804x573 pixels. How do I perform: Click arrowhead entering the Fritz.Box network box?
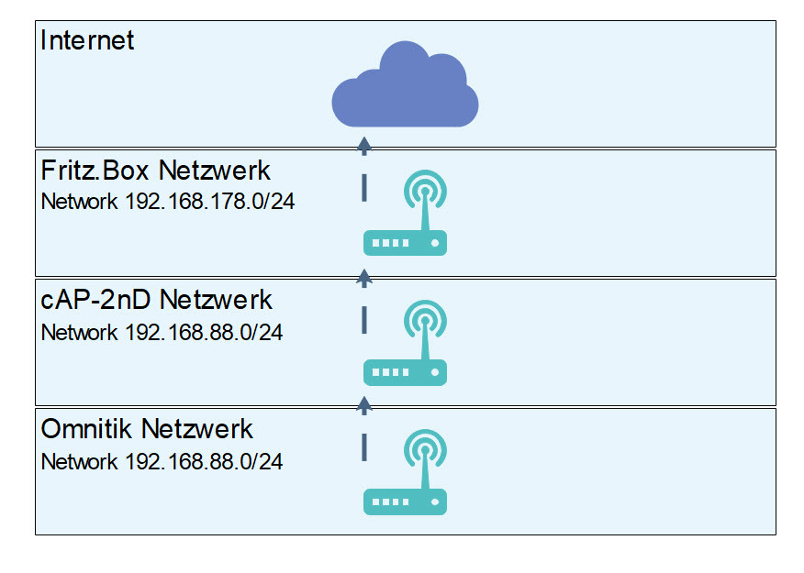point(364,274)
